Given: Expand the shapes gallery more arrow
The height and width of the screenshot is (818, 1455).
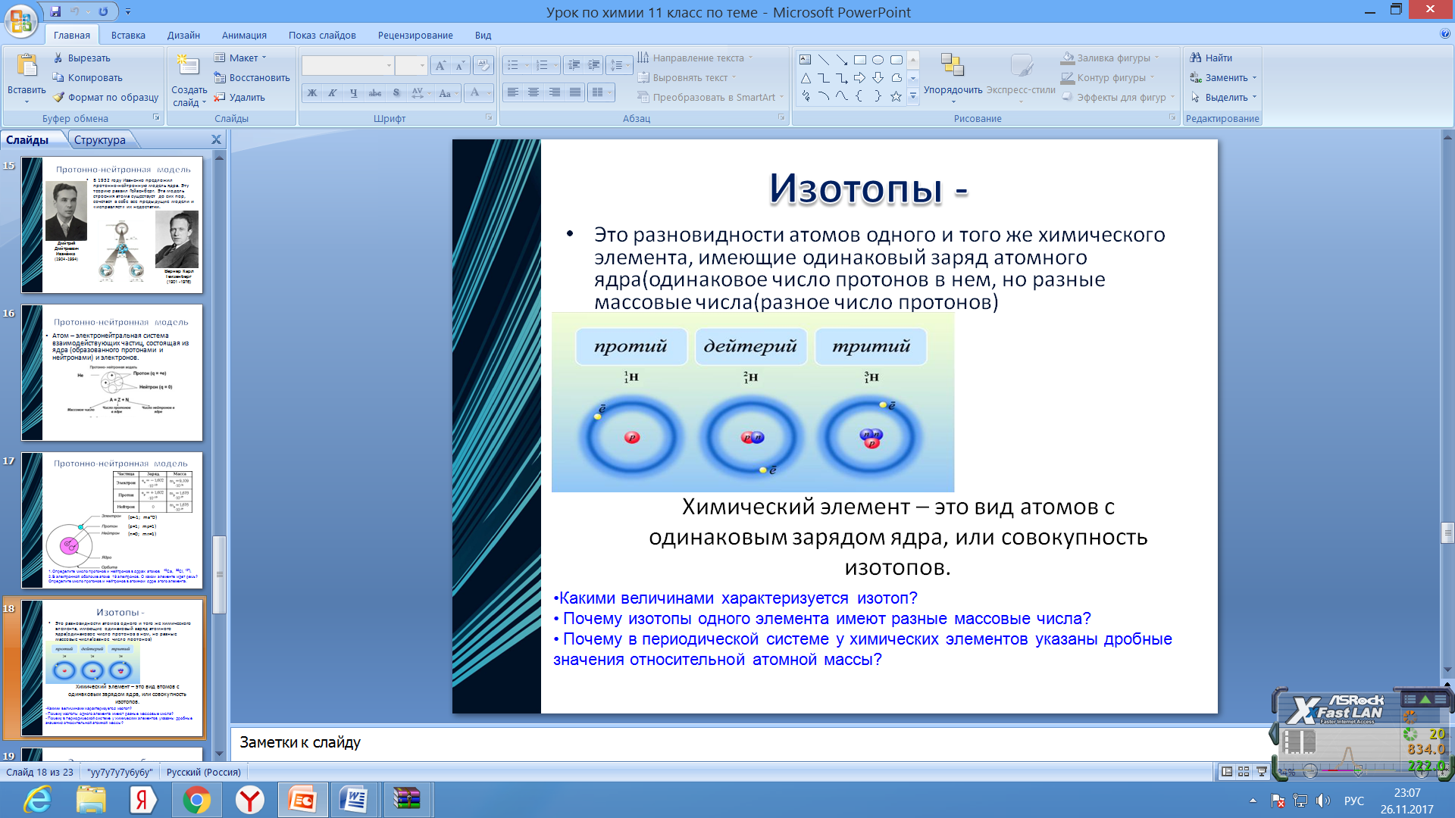Looking at the screenshot, I should pos(913,96).
